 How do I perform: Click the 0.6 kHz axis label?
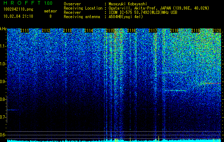click(x=2, y=135)
